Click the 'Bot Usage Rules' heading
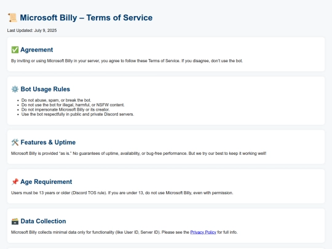 point(45,89)
